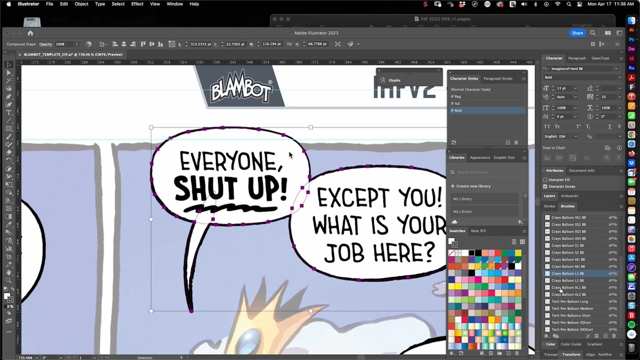640x360 pixels.
Task: Select the Selection tool in the toolbar
Action: pos(9,65)
